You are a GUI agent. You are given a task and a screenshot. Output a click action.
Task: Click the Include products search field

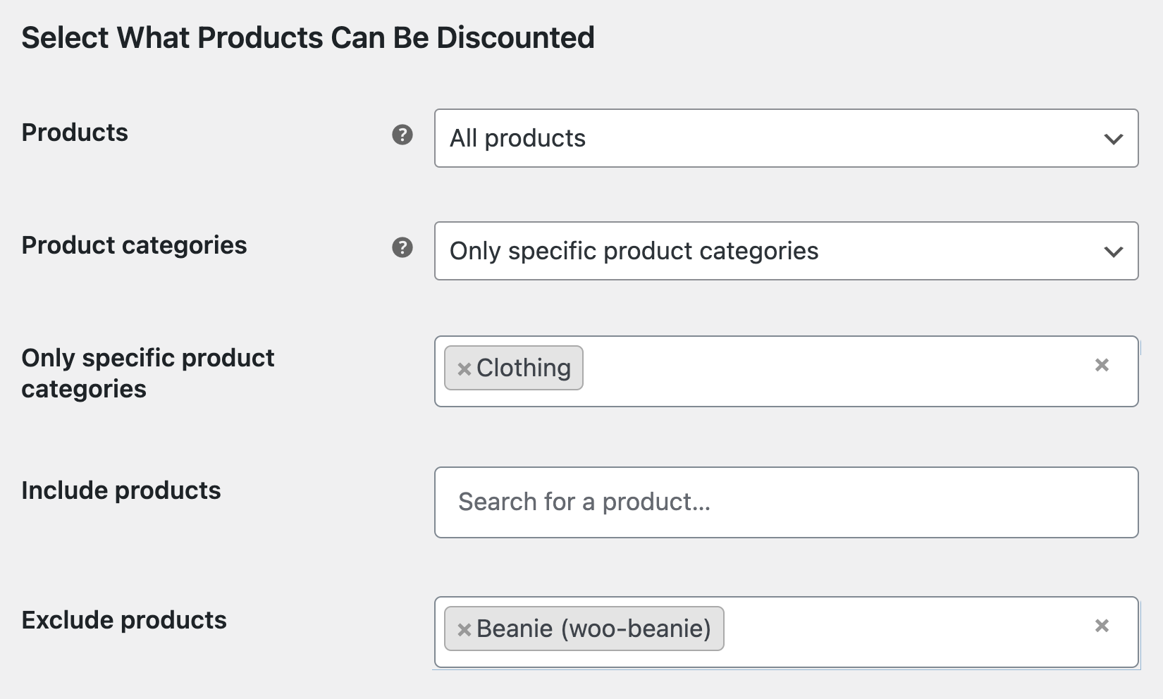click(x=786, y=502)
